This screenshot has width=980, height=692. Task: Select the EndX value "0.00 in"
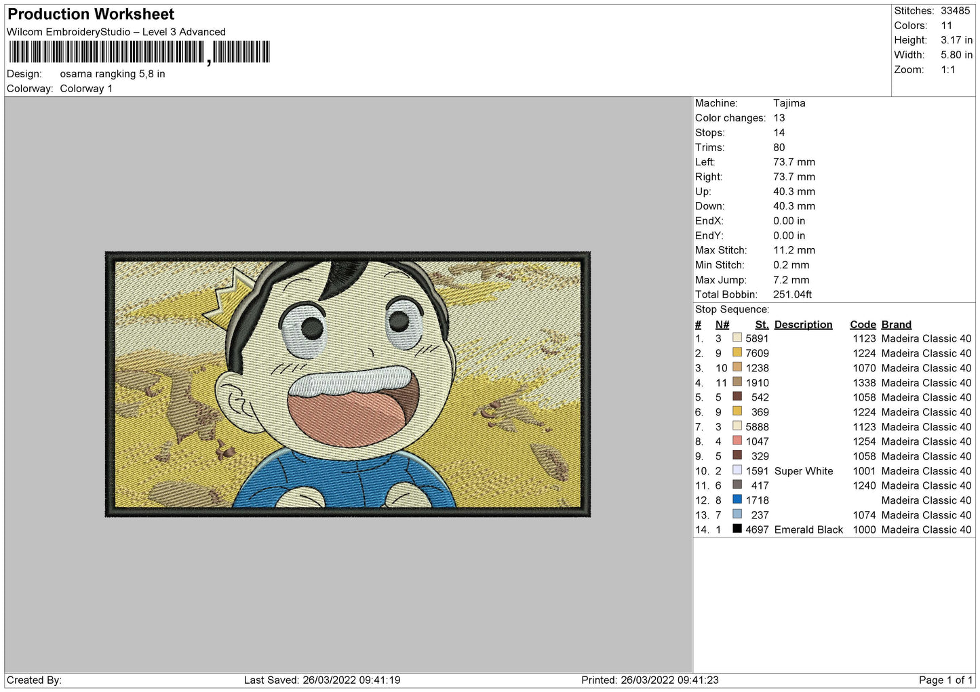pos(789,221)
